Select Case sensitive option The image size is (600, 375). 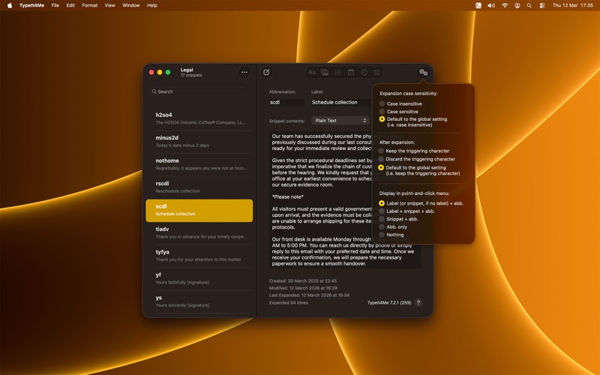click(399, 112)
